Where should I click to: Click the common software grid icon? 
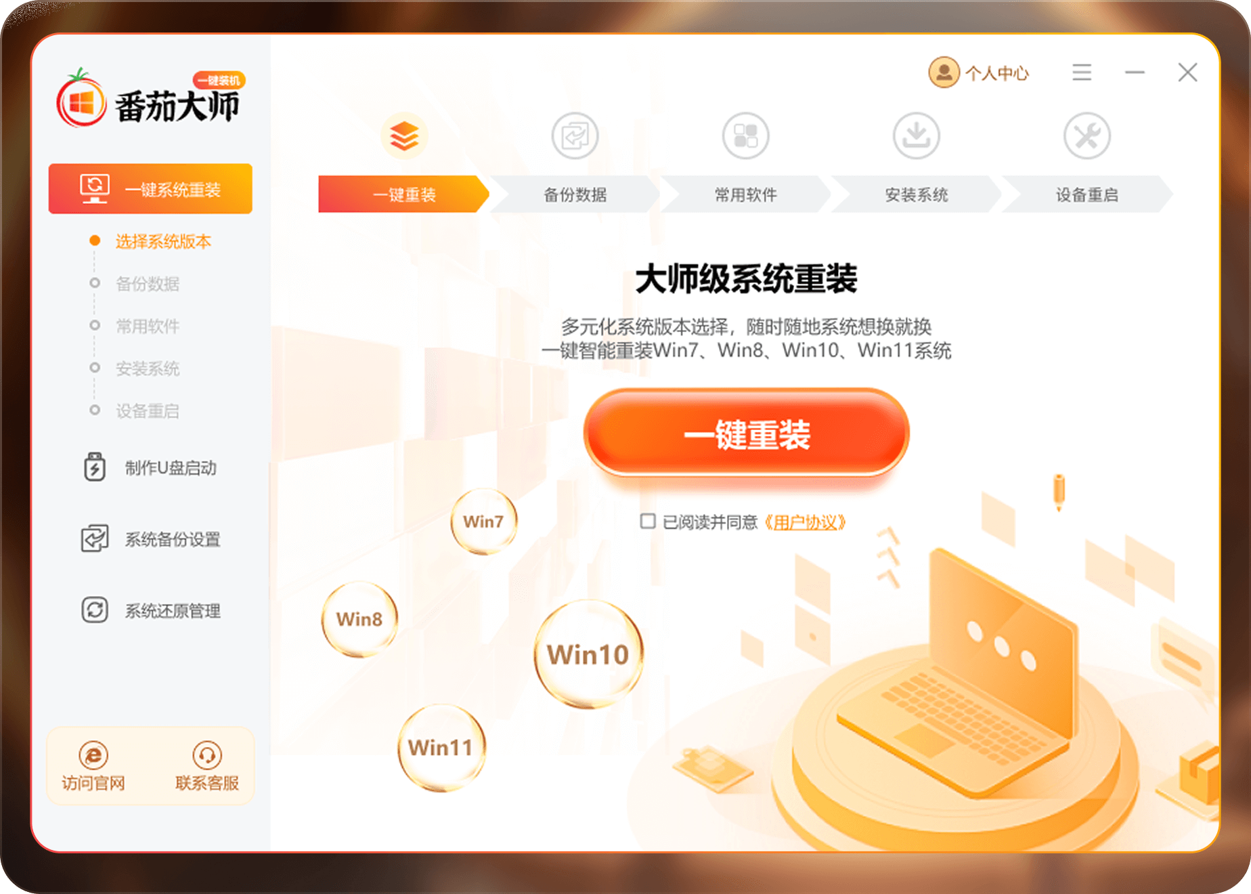(x=745, y=136)
